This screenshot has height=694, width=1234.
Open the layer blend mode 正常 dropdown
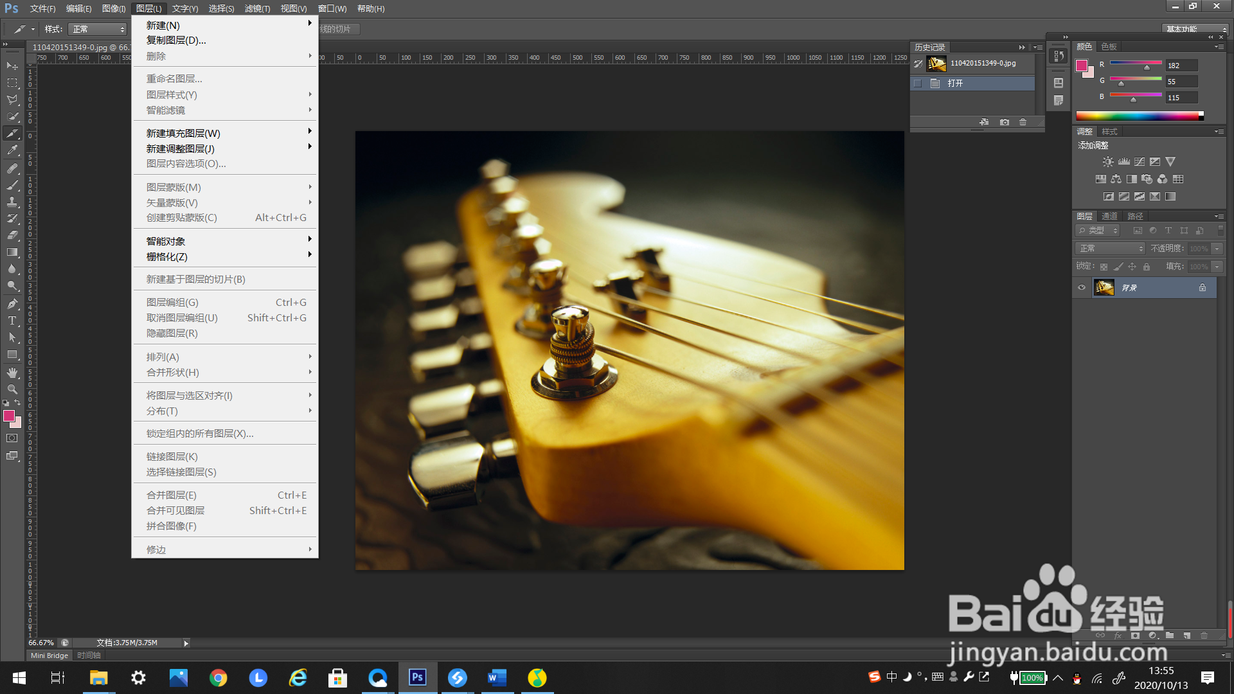(x=1111, y=249)
